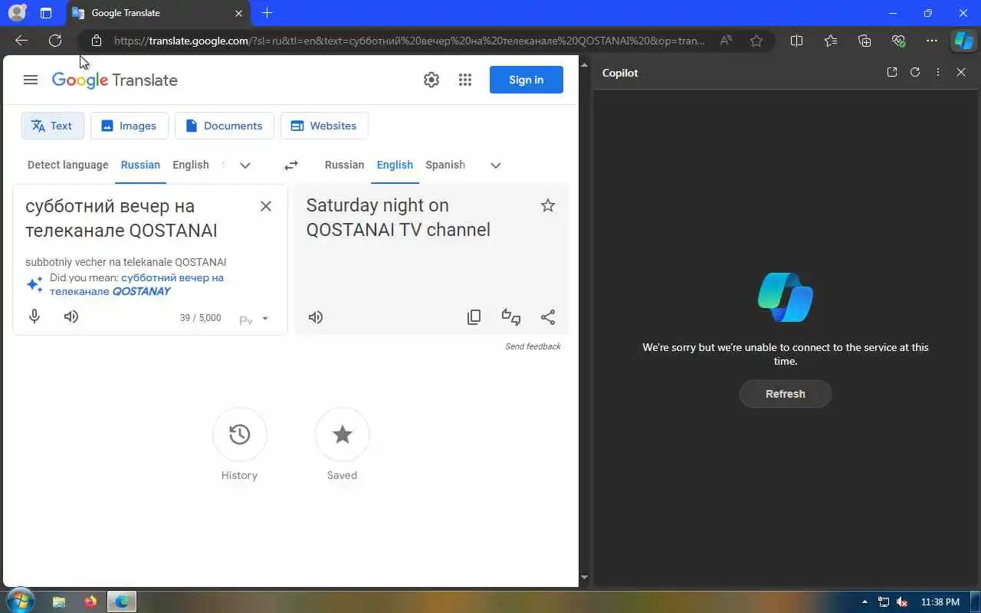The width and height of the screenshot is (981, 613).
Task: Click inside the Russian source text box
Action: [x=134, y=218]
